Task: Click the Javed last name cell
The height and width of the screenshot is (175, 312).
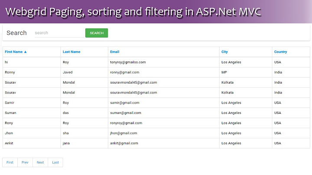Action: [x=68, y=72]
